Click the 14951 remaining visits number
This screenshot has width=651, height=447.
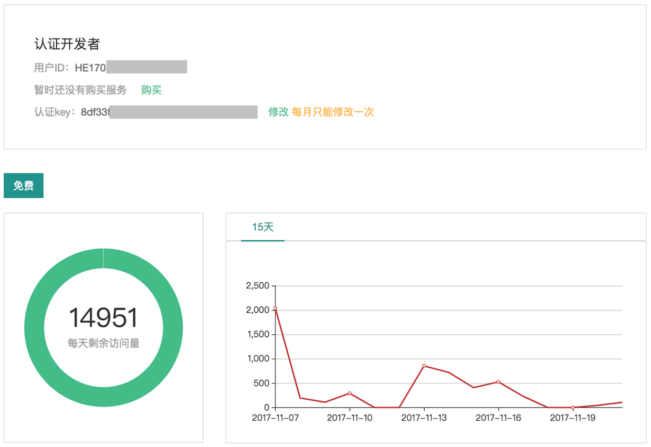tap(103, 318)
